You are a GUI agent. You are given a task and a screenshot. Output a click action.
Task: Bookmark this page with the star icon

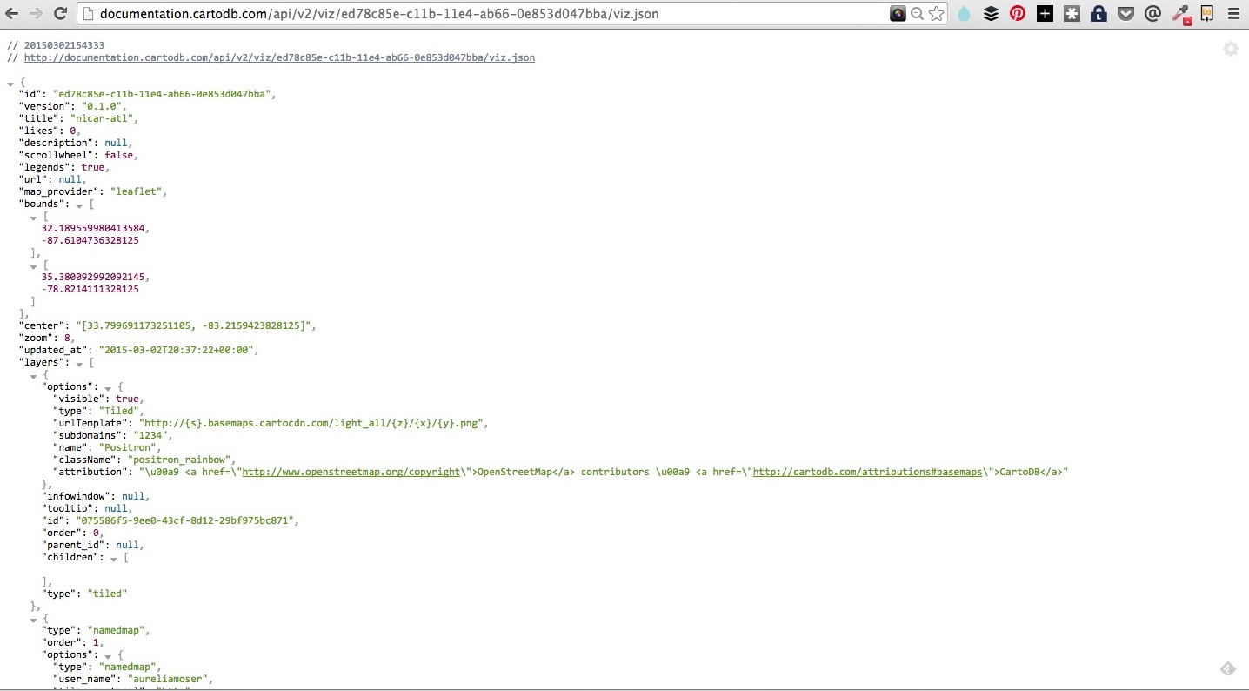(x=936, y=14)
